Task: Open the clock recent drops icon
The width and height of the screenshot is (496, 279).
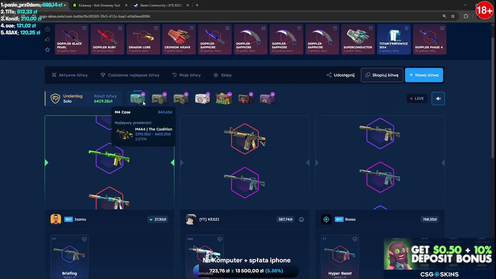Action: click(x=47, y=29)
